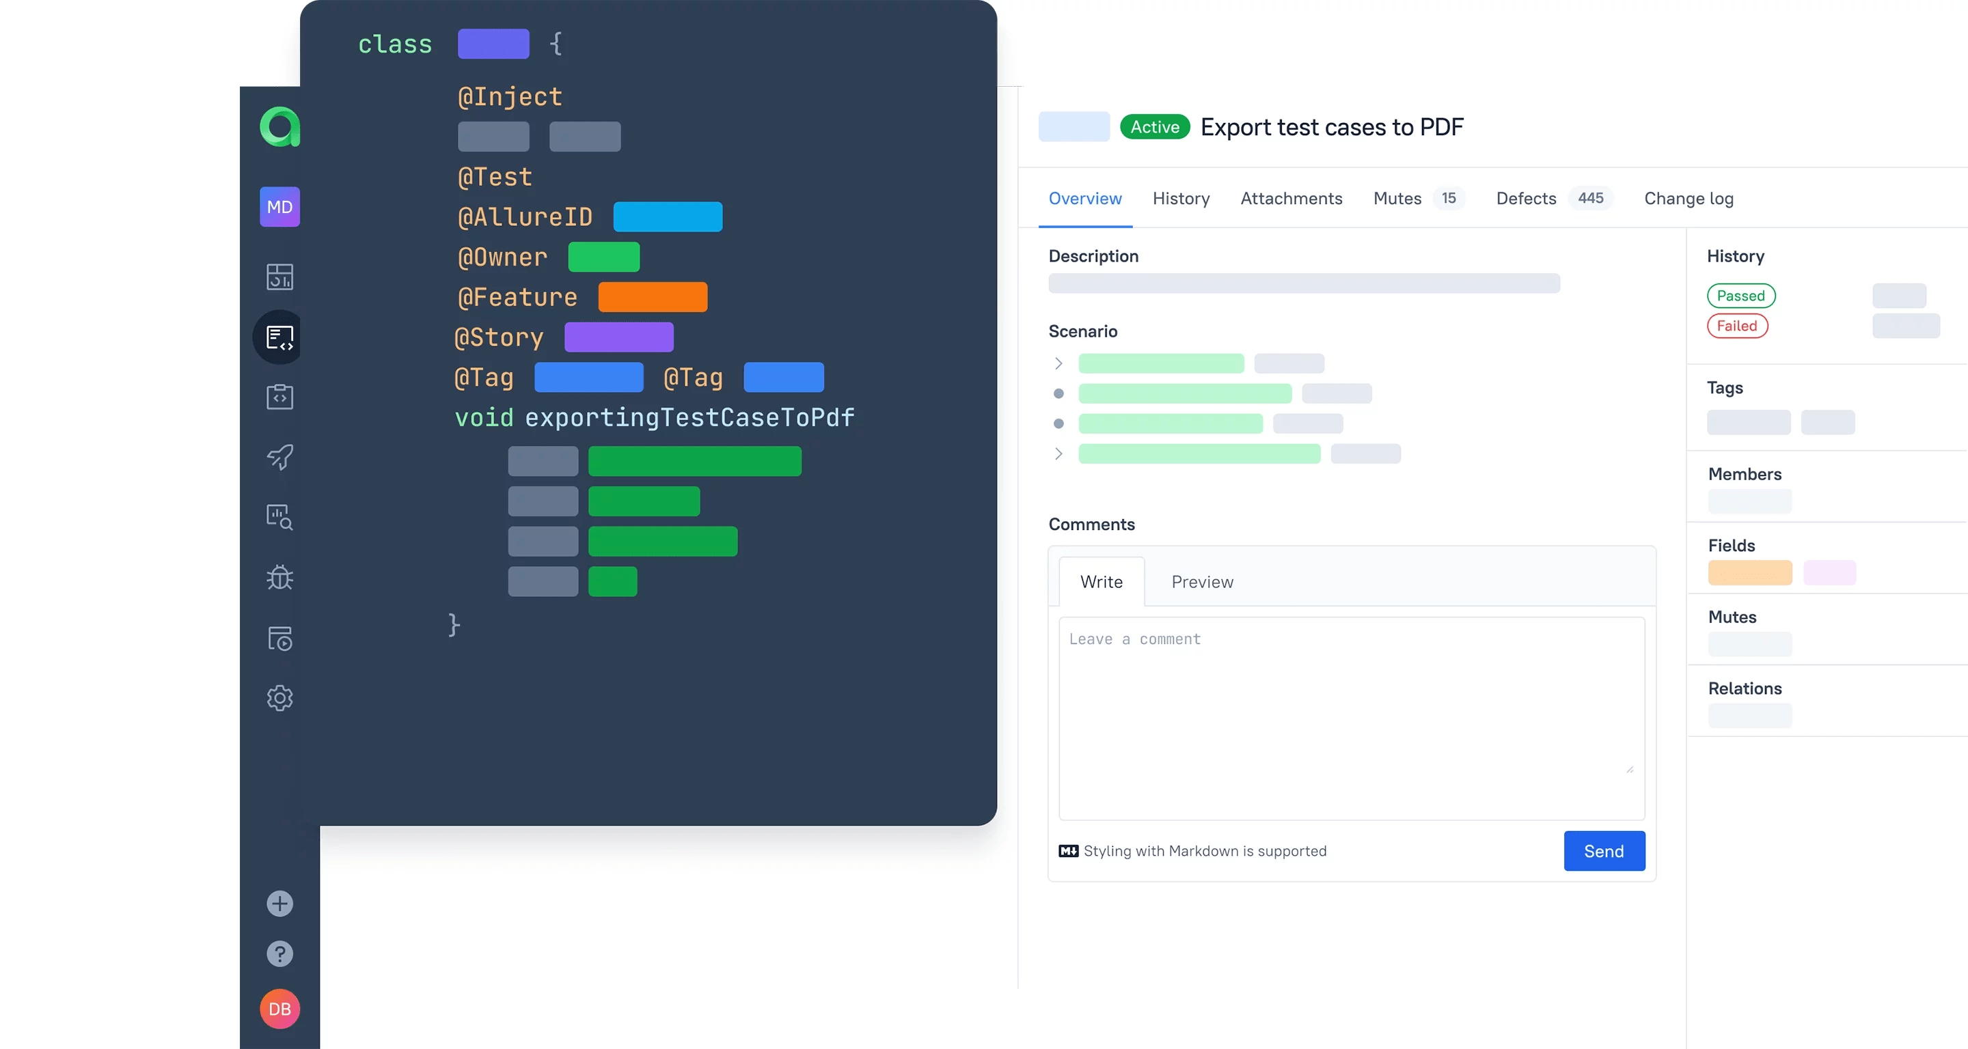The height and width of the screenshot is (1049, 1968).
Task: Select the Fields color swatch
Action: point(1749,572)
